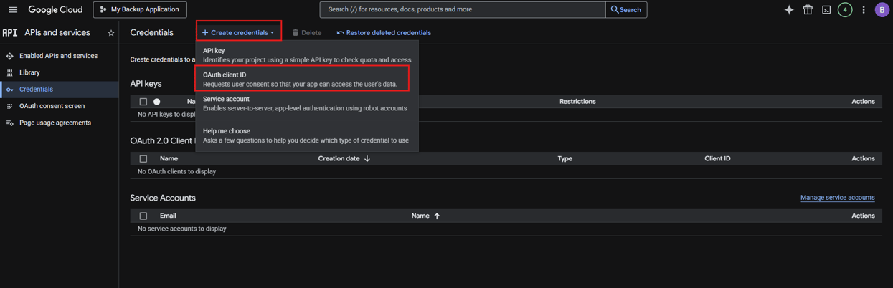Click 'No OAuth clients to display' text

pyautogui.click(x=176, y=172)
